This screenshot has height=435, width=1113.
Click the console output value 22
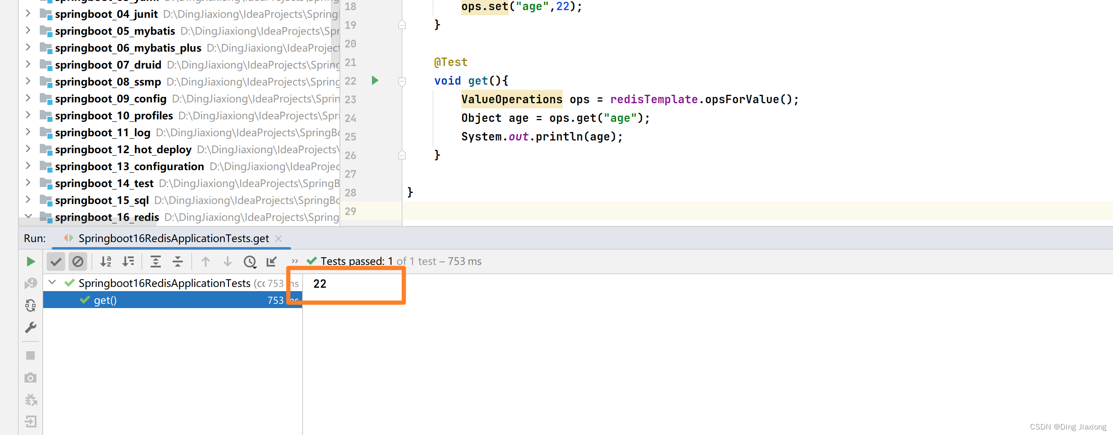pos(320,284)
